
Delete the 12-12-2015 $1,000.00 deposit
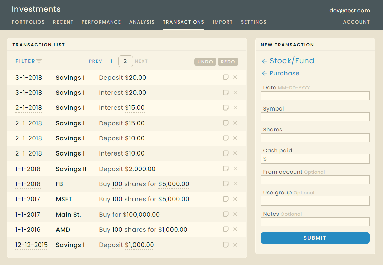click(235, 245)
